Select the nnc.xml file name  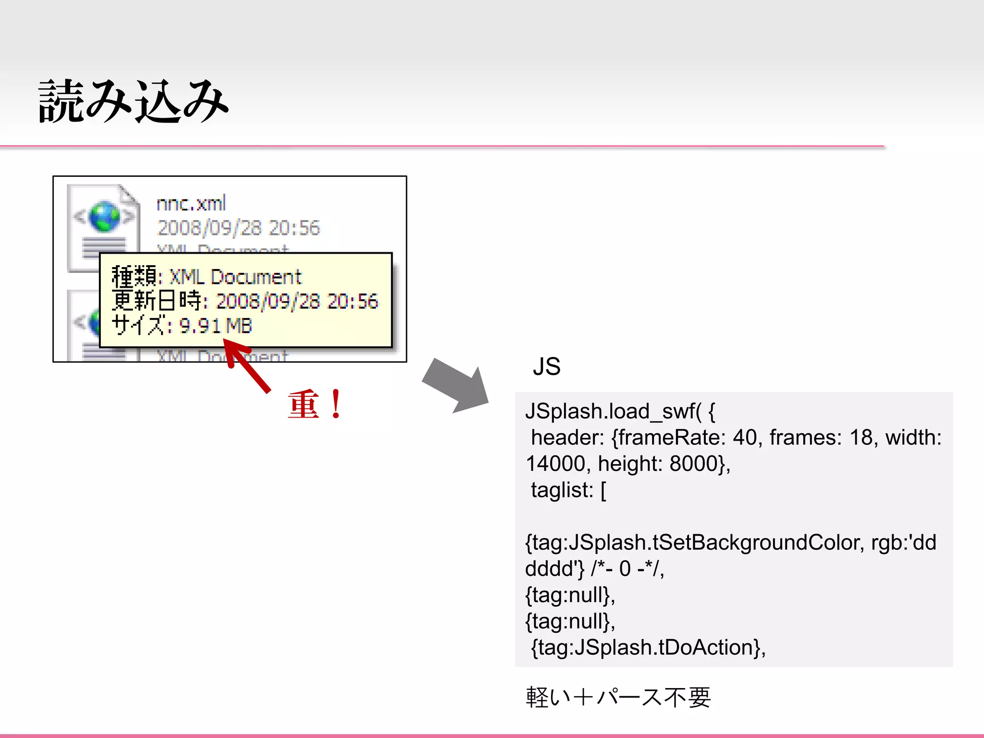191,204
